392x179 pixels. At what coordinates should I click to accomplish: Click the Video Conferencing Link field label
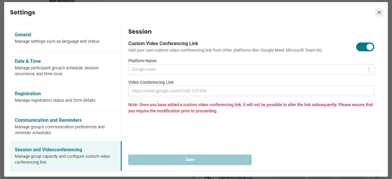(151, 82)
